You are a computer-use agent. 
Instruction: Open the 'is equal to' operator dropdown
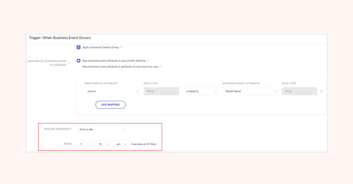201,91
